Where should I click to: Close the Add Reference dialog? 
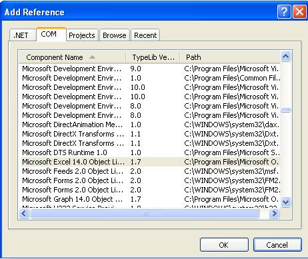[299, 11]
